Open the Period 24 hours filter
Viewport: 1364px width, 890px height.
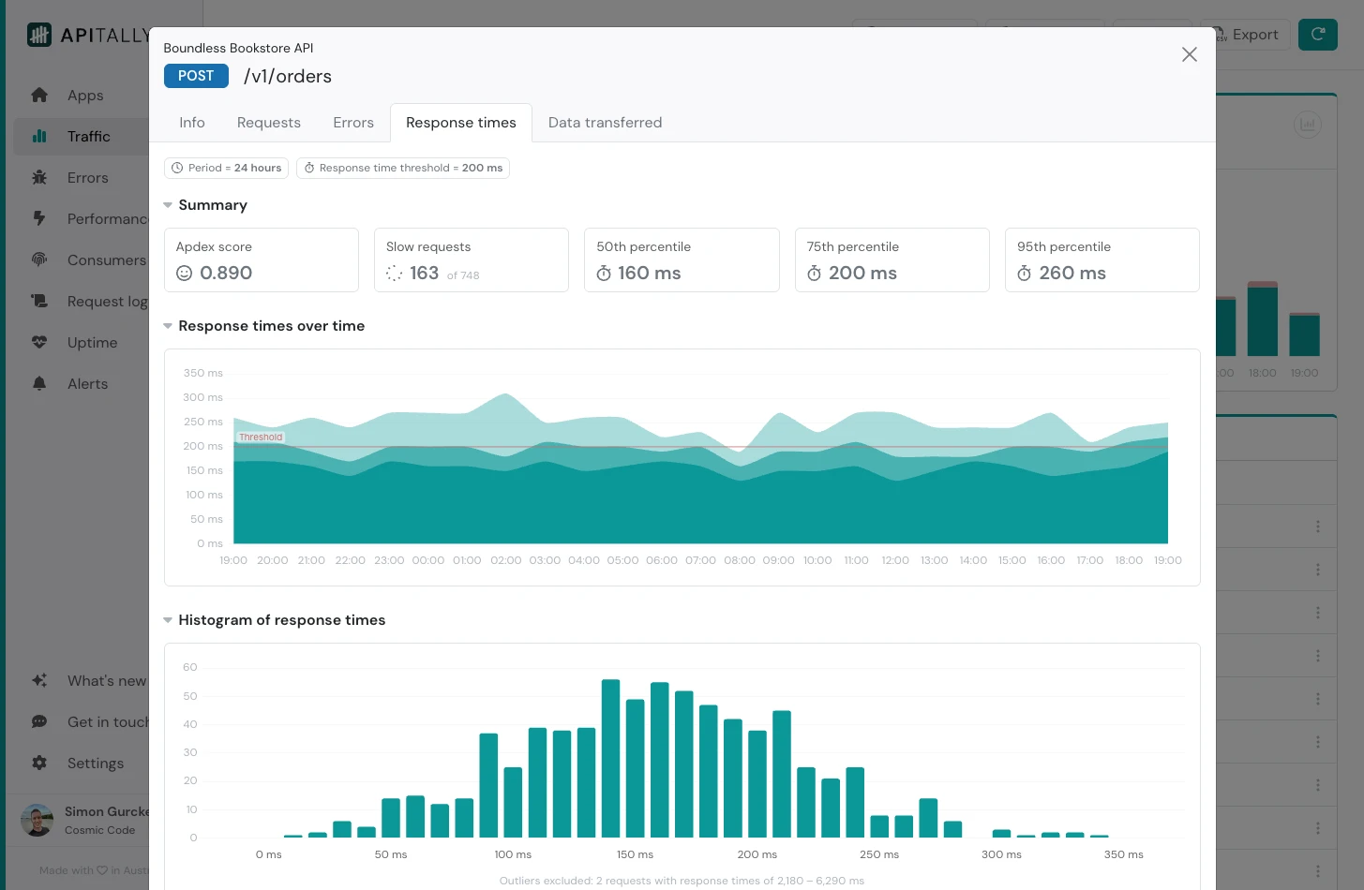pyautogui.click(x=226, y=168)
